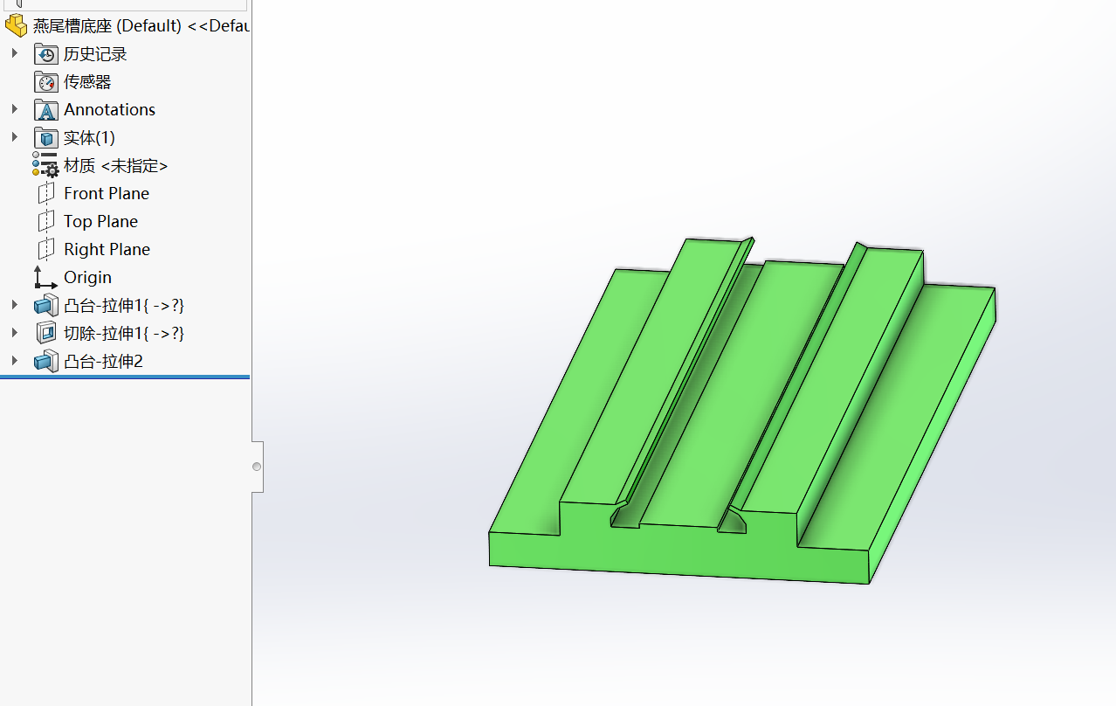Expand the 切除-拉伸1 feature node
Image resolution: width=1116 pixels, height=706 pixels.
pos(14,333)
